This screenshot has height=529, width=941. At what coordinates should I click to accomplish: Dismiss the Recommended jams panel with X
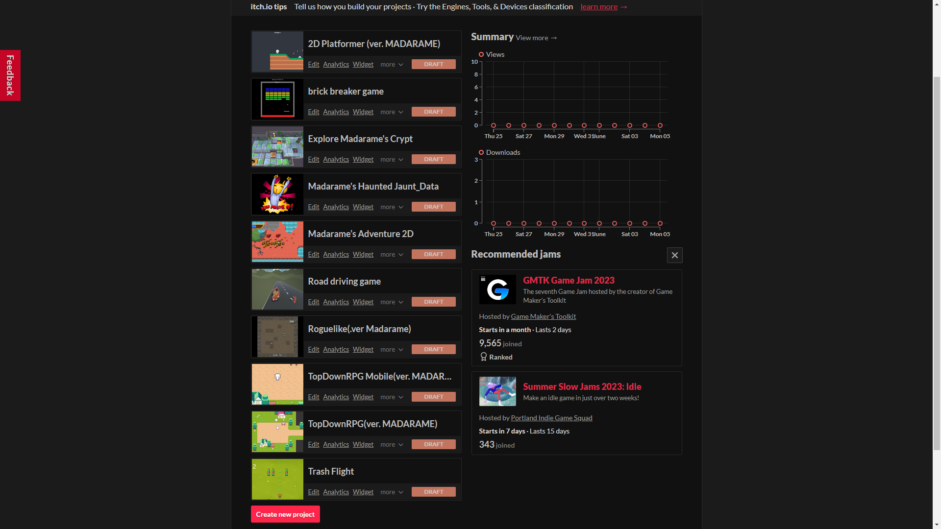[674, 255]
